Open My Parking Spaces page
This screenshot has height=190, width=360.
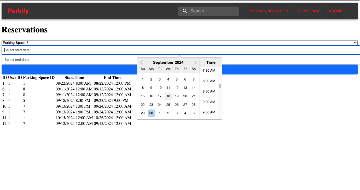[269, 11]
